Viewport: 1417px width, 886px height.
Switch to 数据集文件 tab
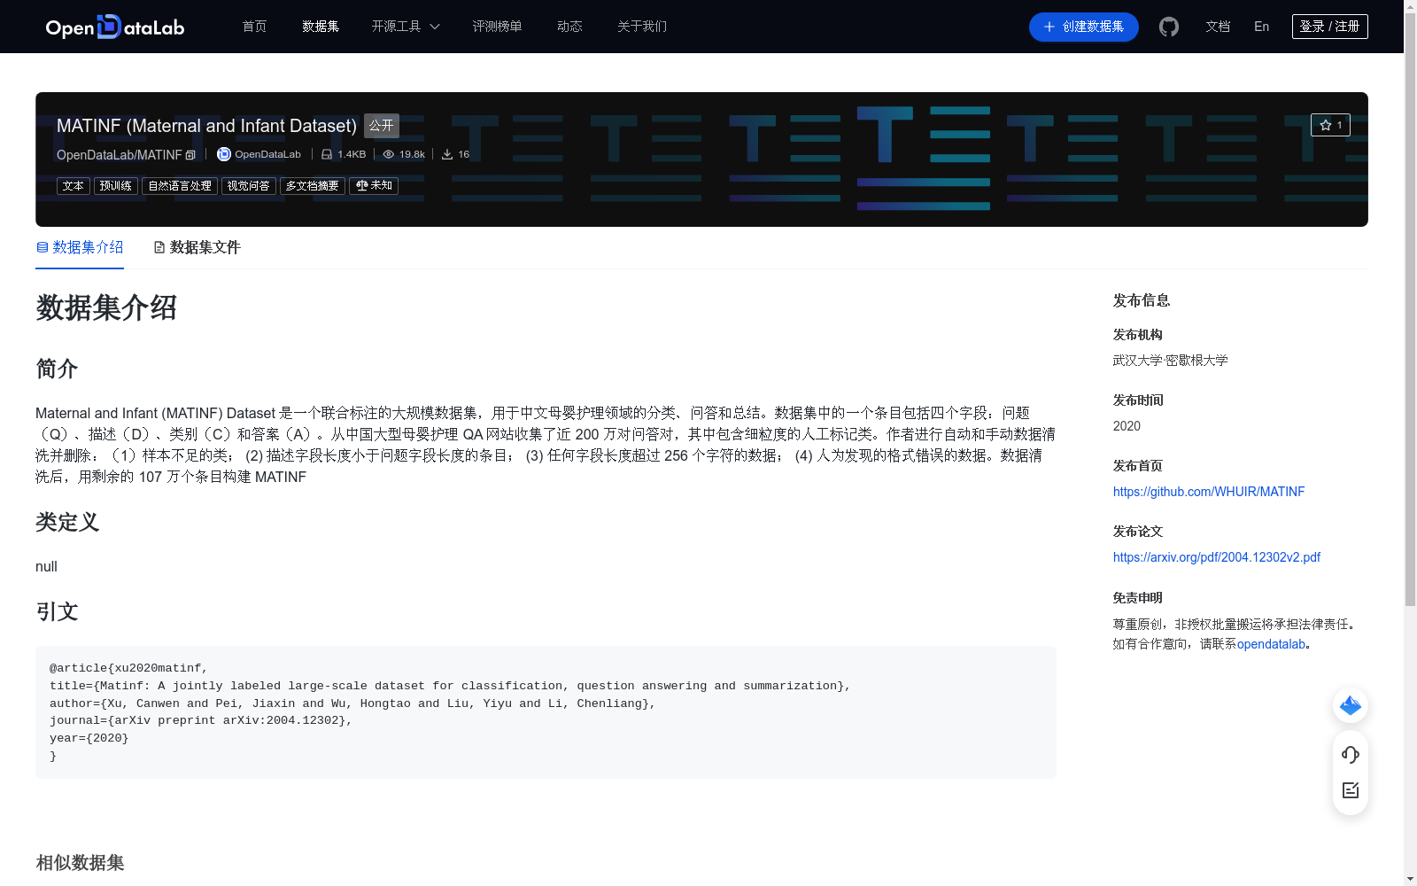[197, 247]
